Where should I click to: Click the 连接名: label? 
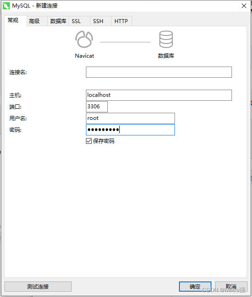[x=18, y=72]
